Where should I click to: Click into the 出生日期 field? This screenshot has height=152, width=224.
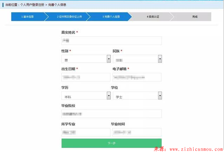[x=86, y=77]
